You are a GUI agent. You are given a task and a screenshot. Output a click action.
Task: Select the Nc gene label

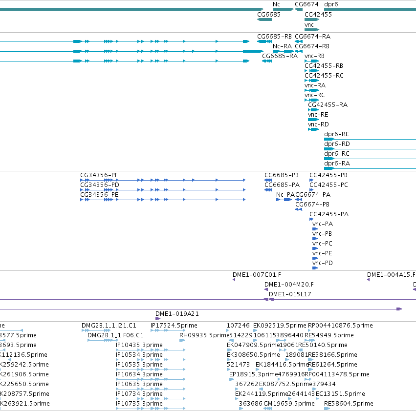coord(276,4)
